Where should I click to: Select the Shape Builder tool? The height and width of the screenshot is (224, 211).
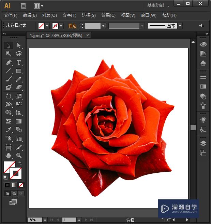(x=9, y=113)
